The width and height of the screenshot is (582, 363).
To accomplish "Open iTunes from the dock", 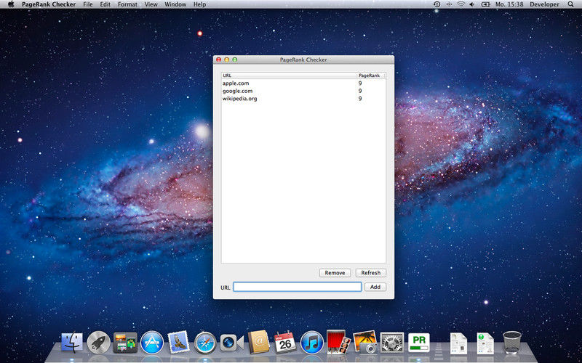I will [311, 342].
